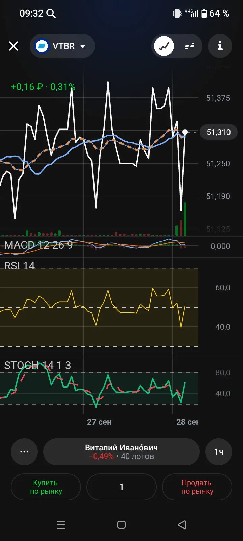This screenshot has width=243, height=541.
Task: Tap Android home navigation icon
Action: pyautogui.click(x=122, y=525)
